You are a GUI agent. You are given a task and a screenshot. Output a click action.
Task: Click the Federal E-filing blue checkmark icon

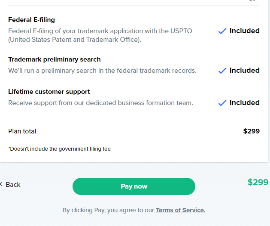tap(222, 31)
